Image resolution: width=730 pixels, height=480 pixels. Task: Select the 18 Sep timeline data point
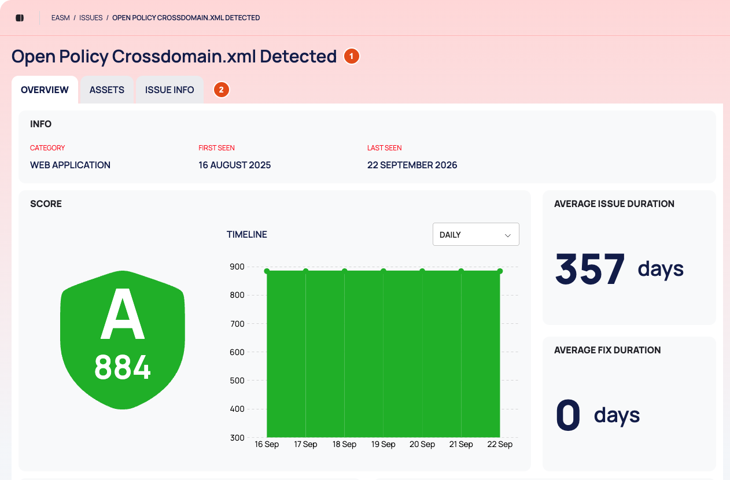click(x=344, y=271)
